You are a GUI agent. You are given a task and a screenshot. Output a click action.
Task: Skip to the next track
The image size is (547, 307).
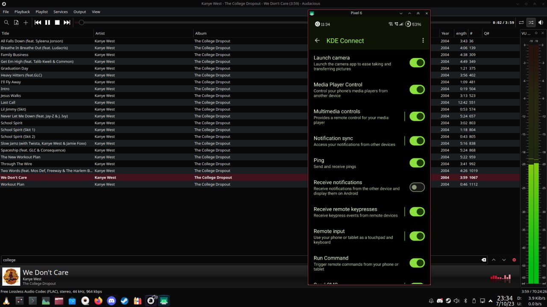67,23
